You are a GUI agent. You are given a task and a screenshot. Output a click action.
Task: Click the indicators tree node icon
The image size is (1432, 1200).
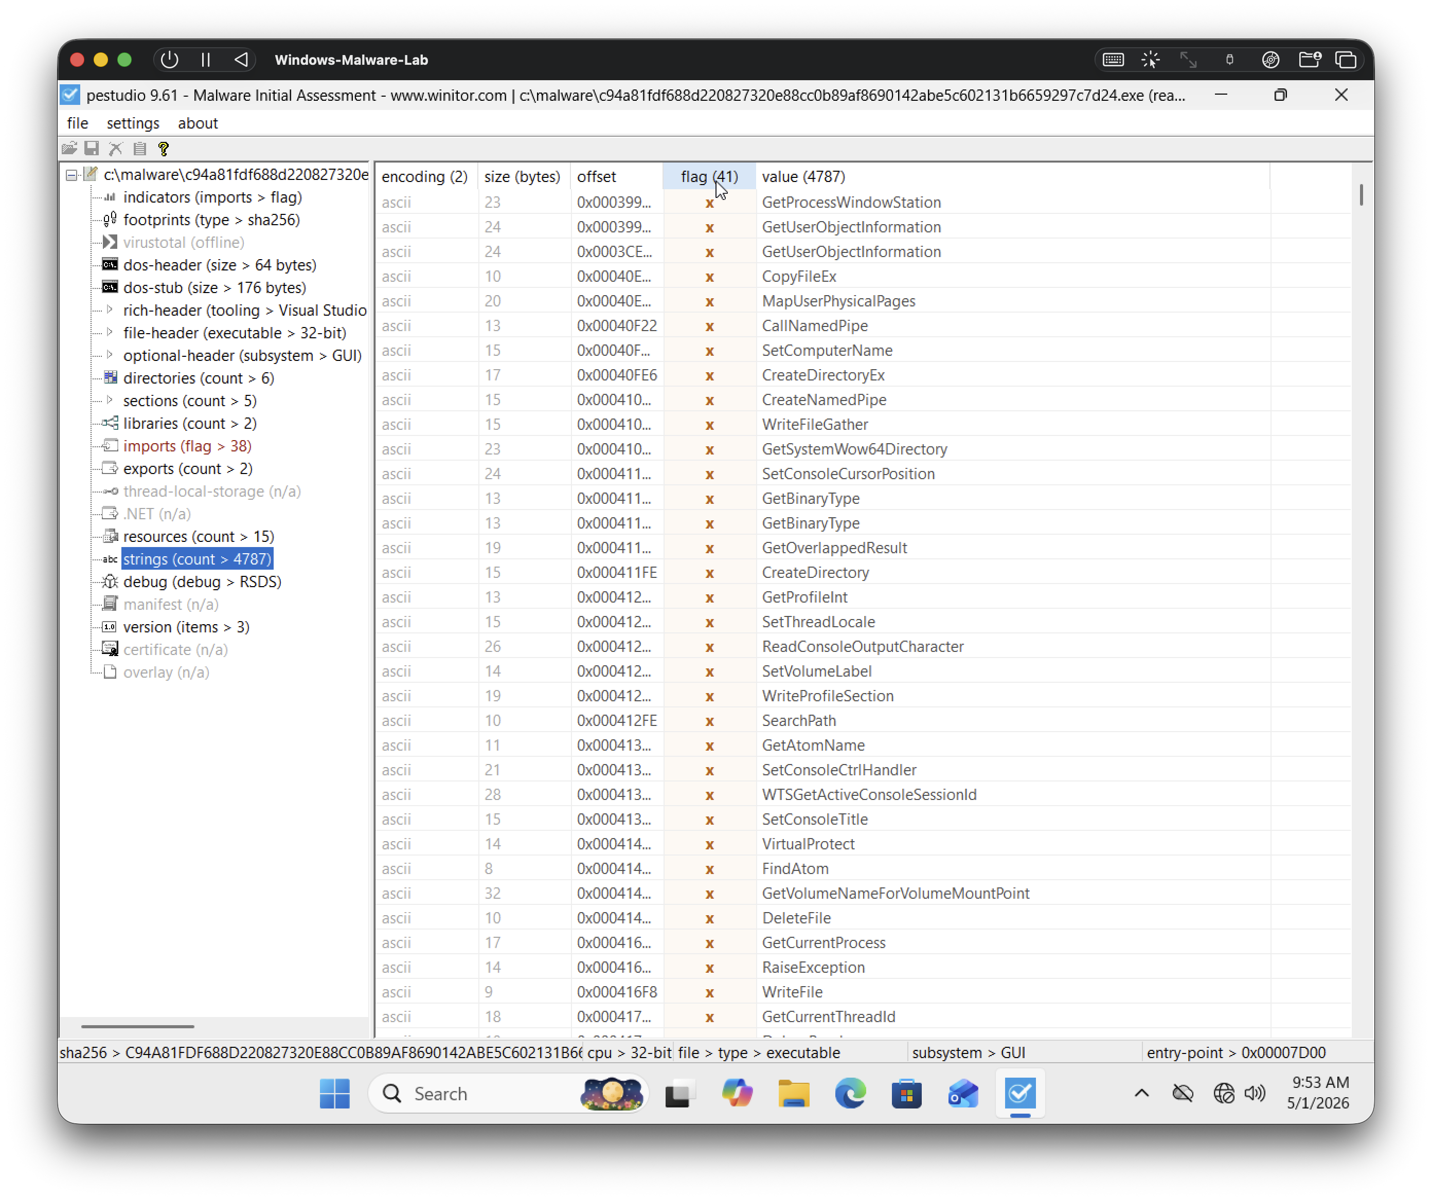[110, 197]
